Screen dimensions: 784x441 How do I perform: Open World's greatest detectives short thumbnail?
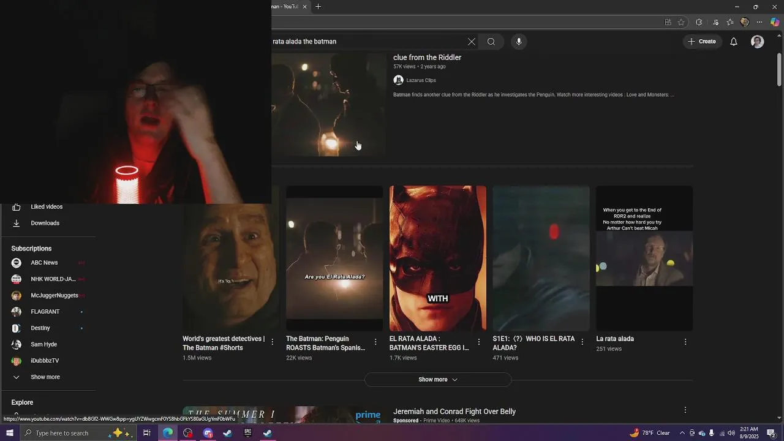tap(231, 268)
